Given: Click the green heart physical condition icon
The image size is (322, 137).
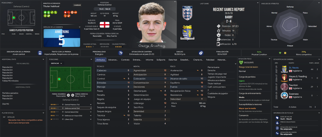Looking at the screenshot, I should 280,53.
